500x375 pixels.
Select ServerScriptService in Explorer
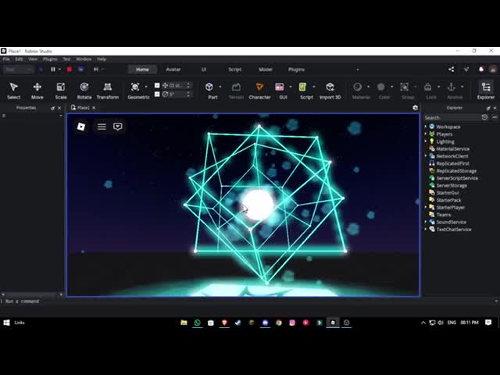coord(457,178)
